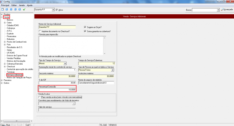
Task: Go to the next record
Action: (15, 9)
